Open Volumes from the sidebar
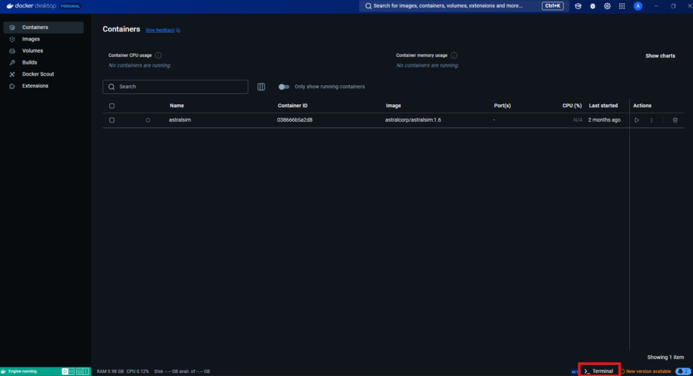Viewport: 693px width, 376px height. [x=43, y=51]
